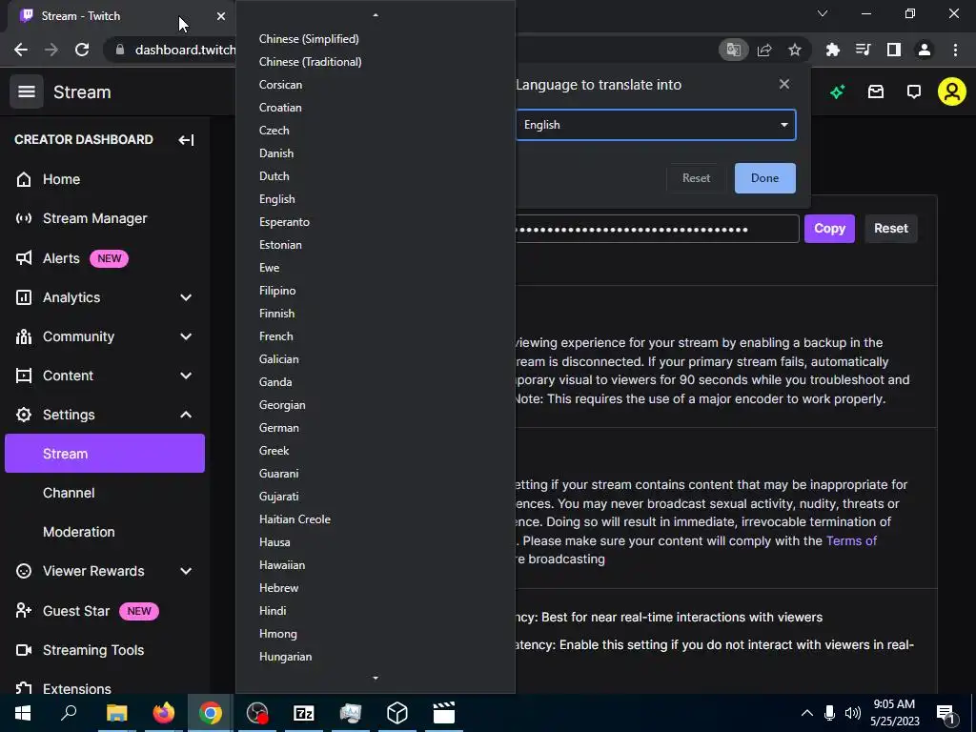Open the Terms of Service link
Image resolution: width=976 pixels, height=732 pixels.
[851, 541]
